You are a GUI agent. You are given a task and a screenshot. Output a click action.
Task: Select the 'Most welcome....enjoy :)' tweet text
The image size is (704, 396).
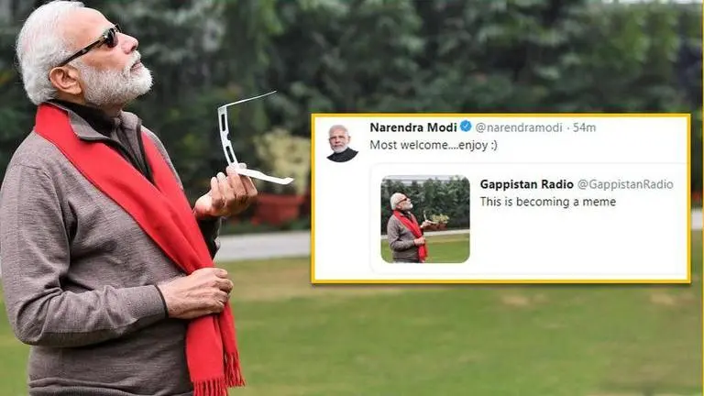coord(434,145)
